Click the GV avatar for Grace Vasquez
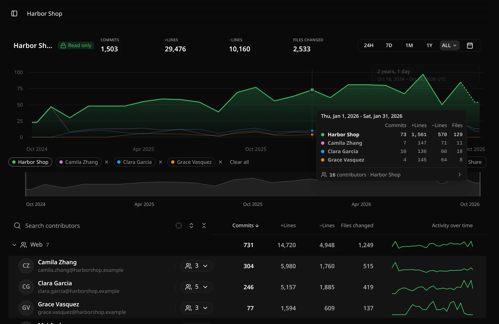The width and height of the screenshot is (499, 324). tap(26, 308)
